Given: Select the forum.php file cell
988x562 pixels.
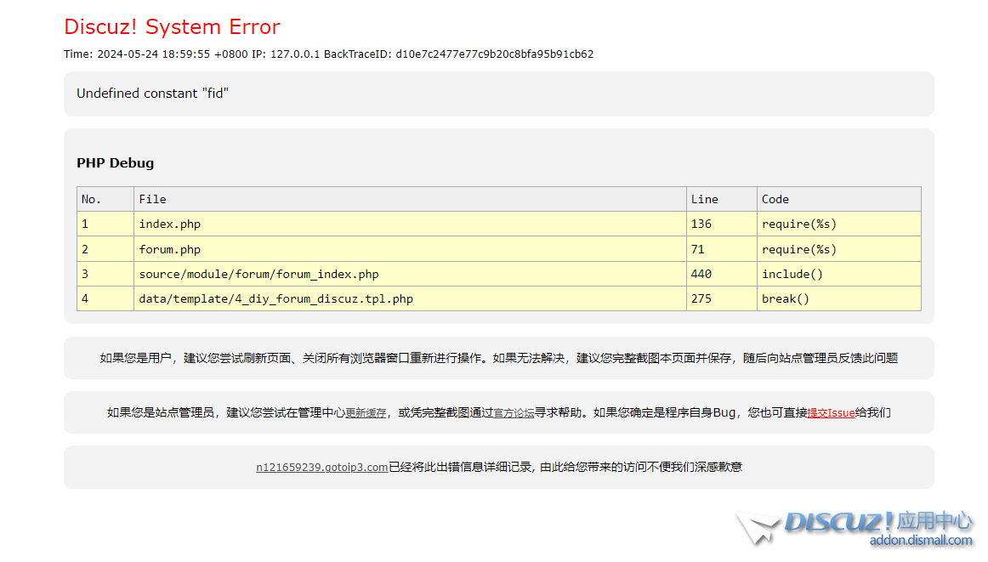Looking at the screenshot, I should click(x=170, y=249).
